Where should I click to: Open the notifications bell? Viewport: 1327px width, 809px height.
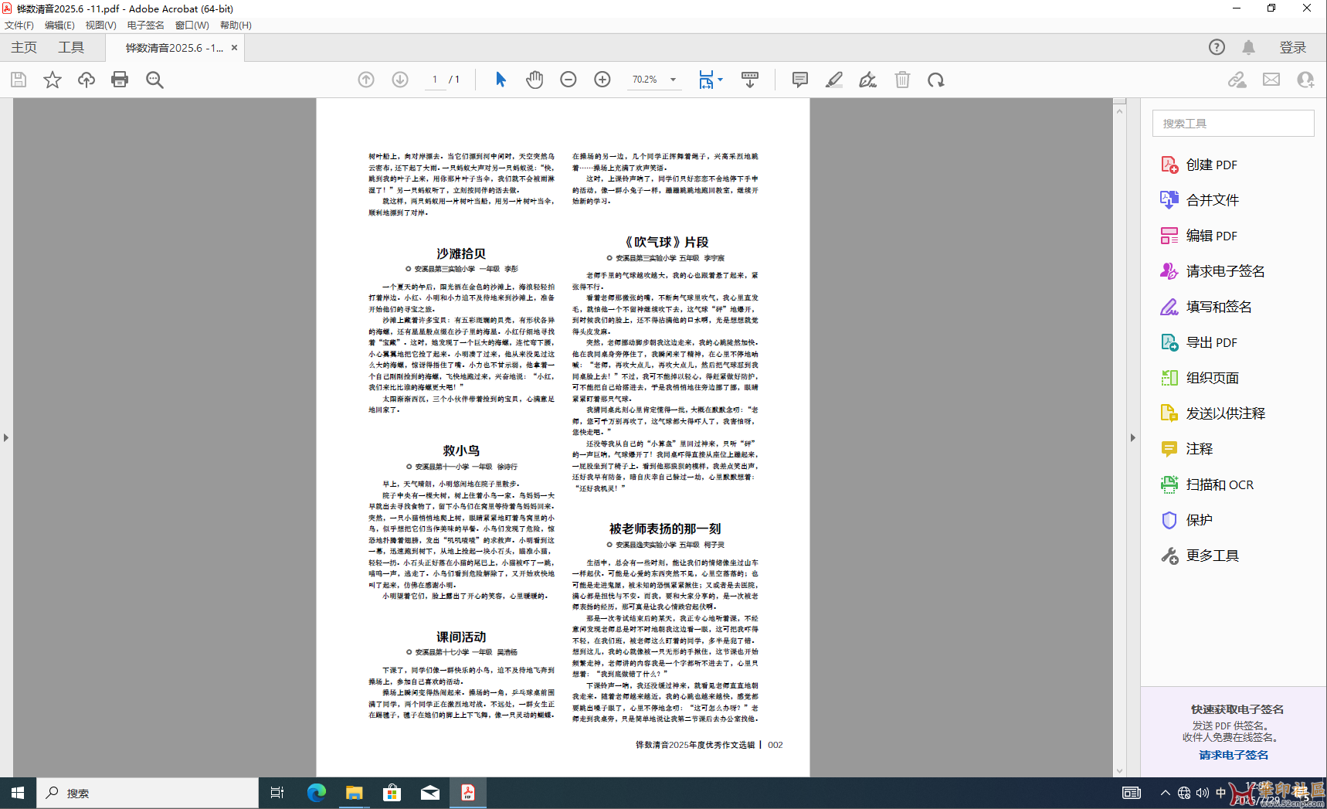pos(1249,47)
